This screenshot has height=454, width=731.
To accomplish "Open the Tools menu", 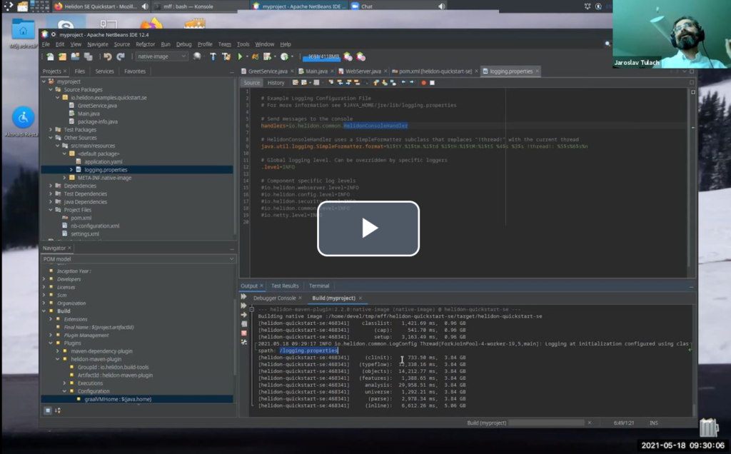I will (x=243, y=44).
